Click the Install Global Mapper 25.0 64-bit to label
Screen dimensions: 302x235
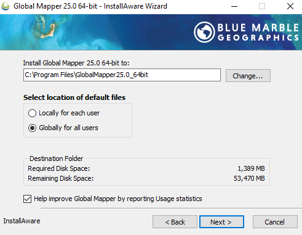[x=76, y=63]
